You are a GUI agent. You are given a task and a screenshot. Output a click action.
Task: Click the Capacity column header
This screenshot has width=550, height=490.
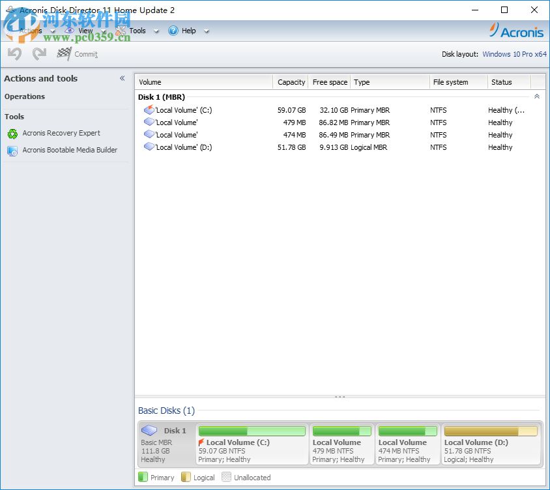coord(291,82)
